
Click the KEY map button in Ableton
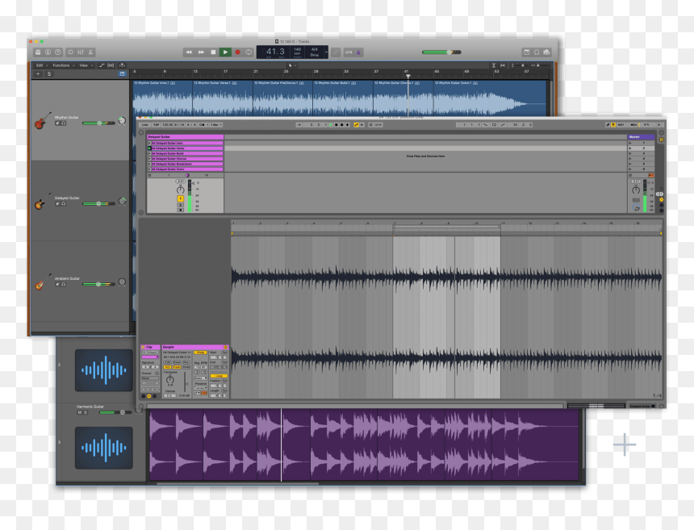point(621,125)
